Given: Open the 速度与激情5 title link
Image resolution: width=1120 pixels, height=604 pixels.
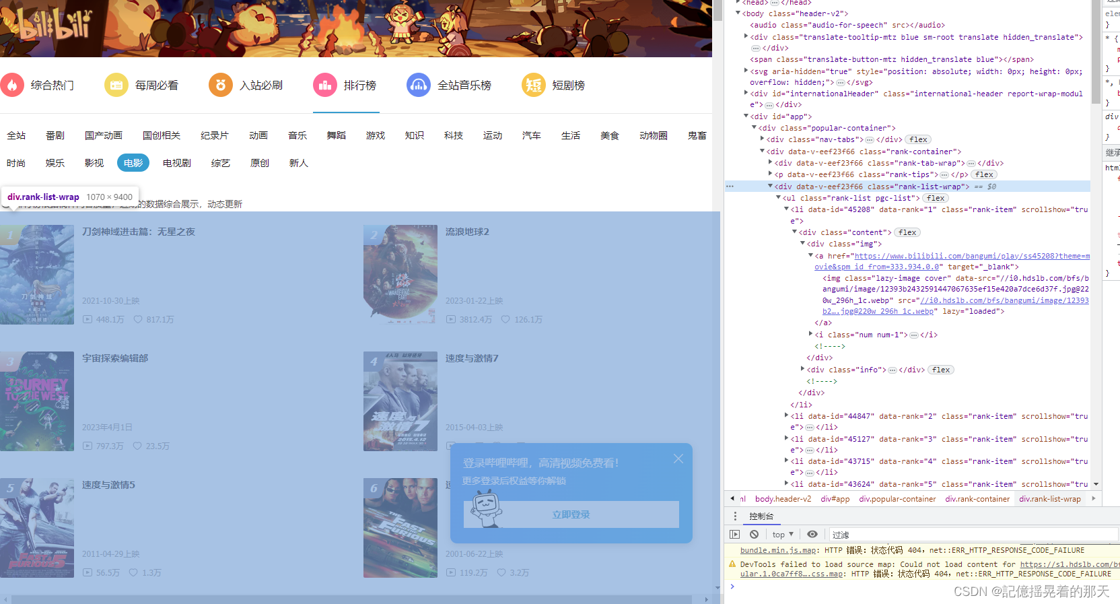Looking at the screenshot, I should tap(108, 485).
